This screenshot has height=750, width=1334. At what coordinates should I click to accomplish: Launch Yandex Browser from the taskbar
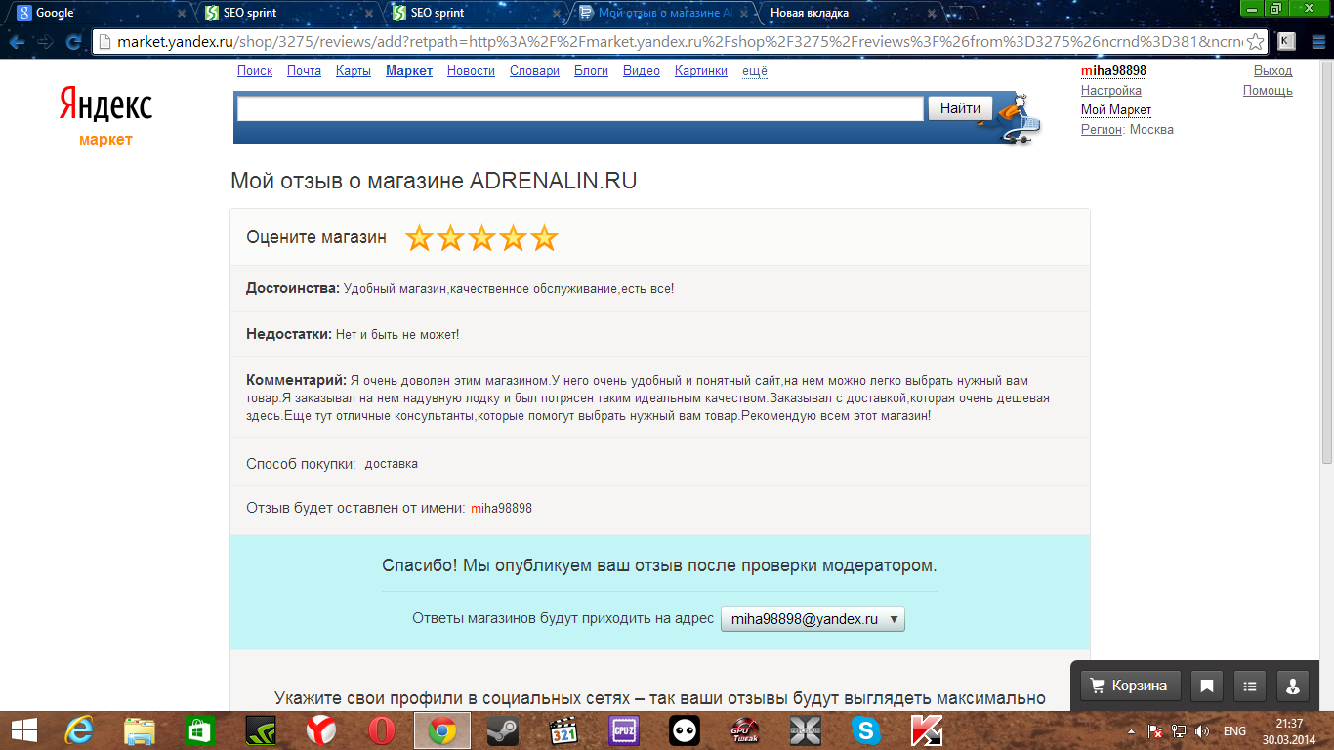pos(320,730)
